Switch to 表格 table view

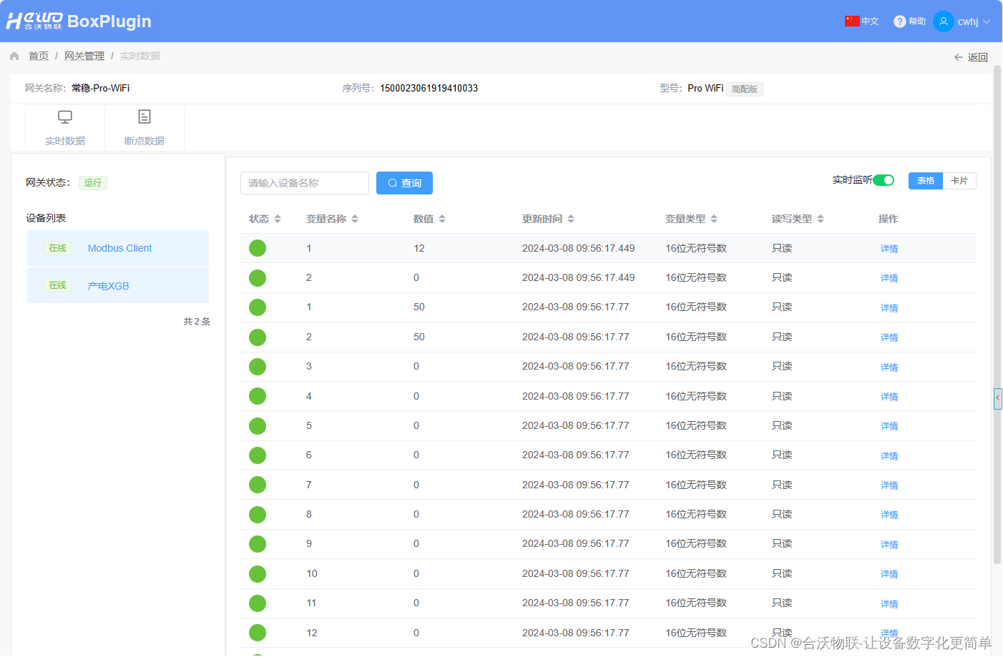click(926, 181)
